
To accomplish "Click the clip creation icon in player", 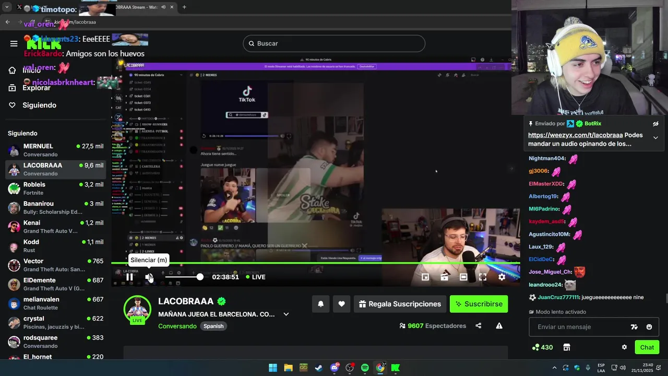I will 445,277.
